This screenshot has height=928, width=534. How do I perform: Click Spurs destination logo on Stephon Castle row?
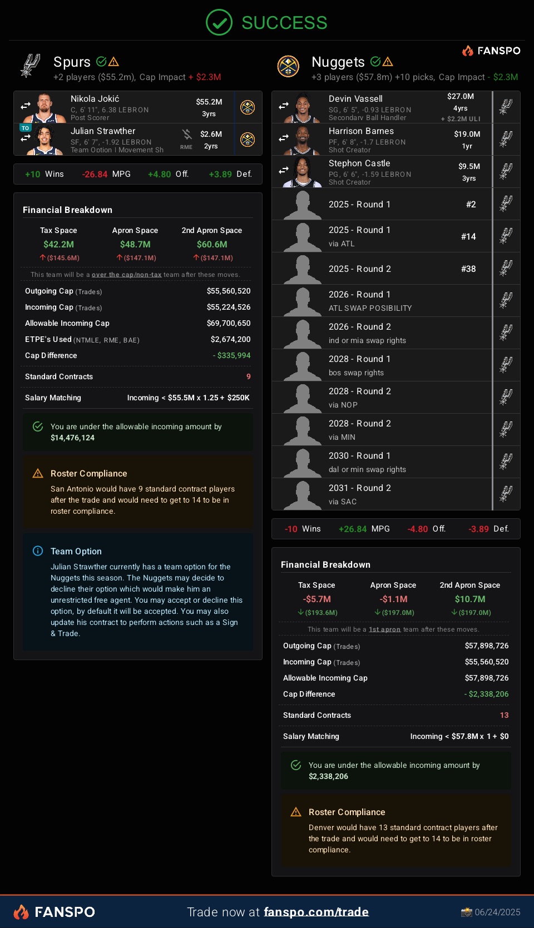[x=506, y=171]
